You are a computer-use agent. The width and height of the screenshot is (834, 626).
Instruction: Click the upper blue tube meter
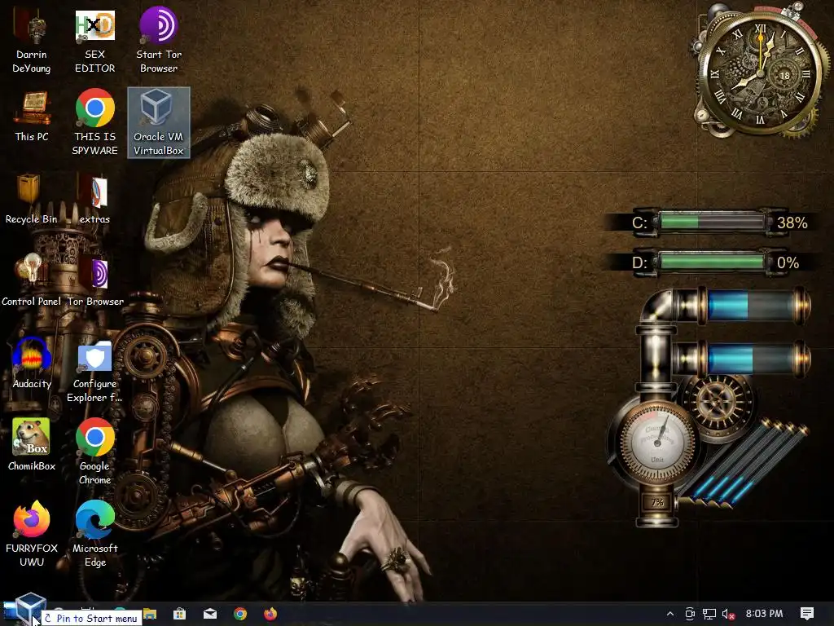[753, 306]
